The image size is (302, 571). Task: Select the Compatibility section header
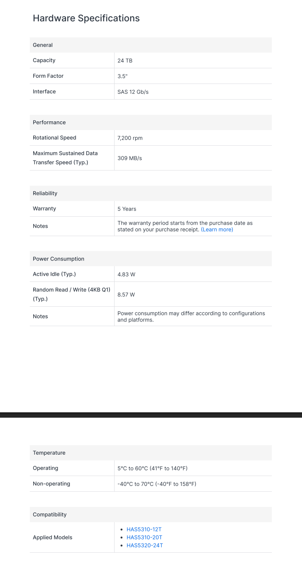click(x=151, y=515)
